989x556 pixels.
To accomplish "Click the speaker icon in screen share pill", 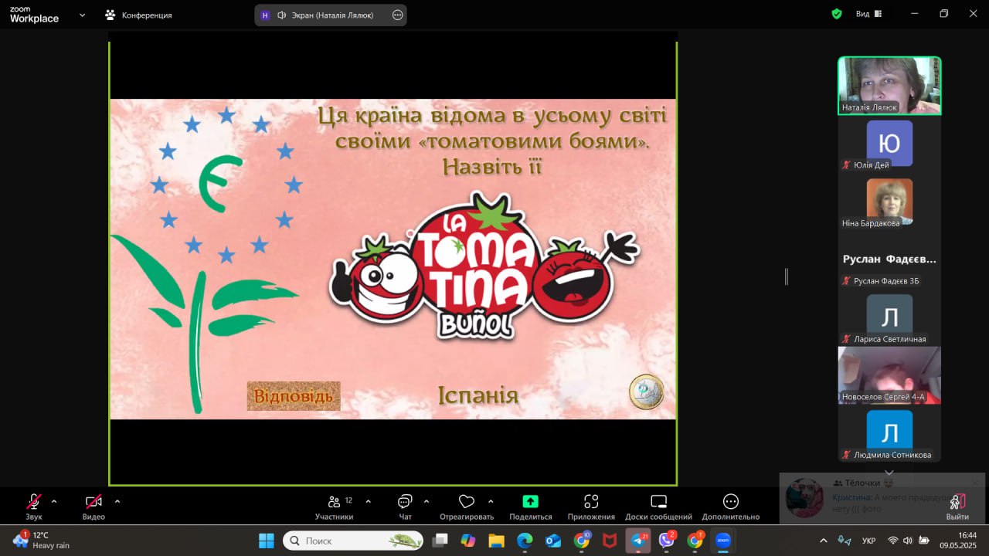I will pos(282,15).
